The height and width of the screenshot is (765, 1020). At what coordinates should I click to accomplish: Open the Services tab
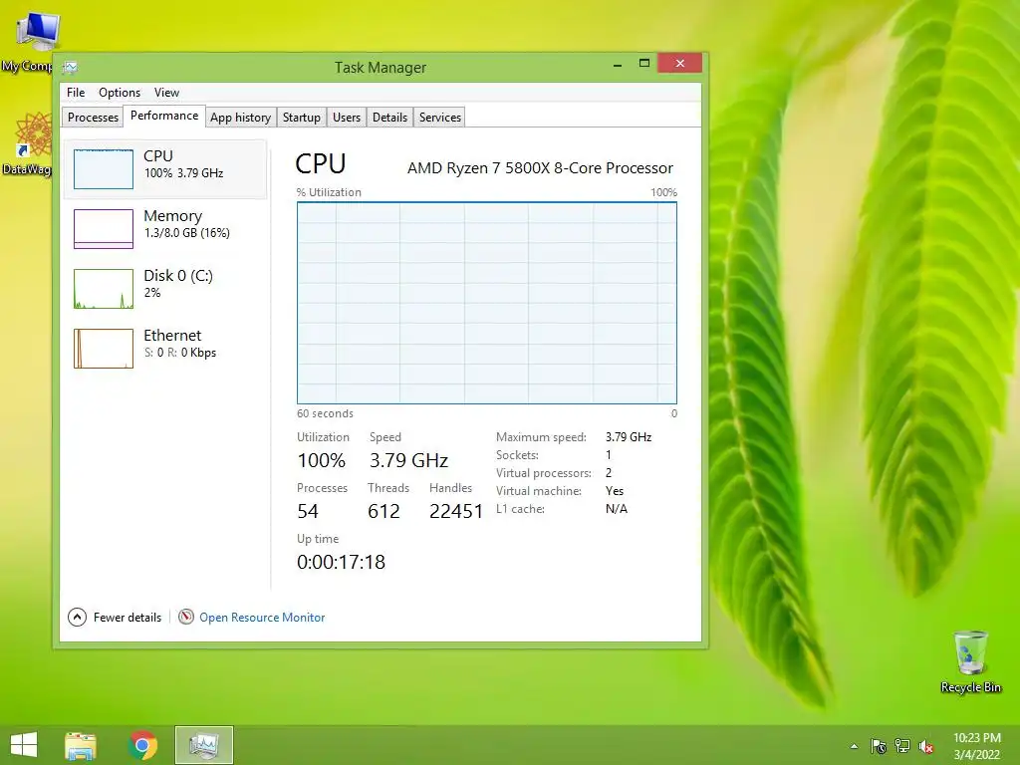(x=439, y=118)
